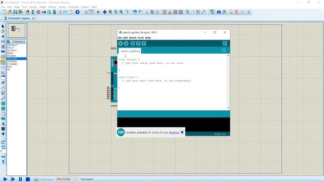
Task: Select the Junction dot mode tool
Action: click(x=3, y=36)
